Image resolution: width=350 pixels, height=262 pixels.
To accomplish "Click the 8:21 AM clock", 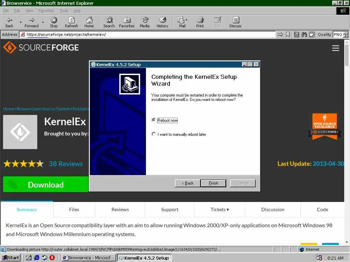I will click(x=335, y=258).
